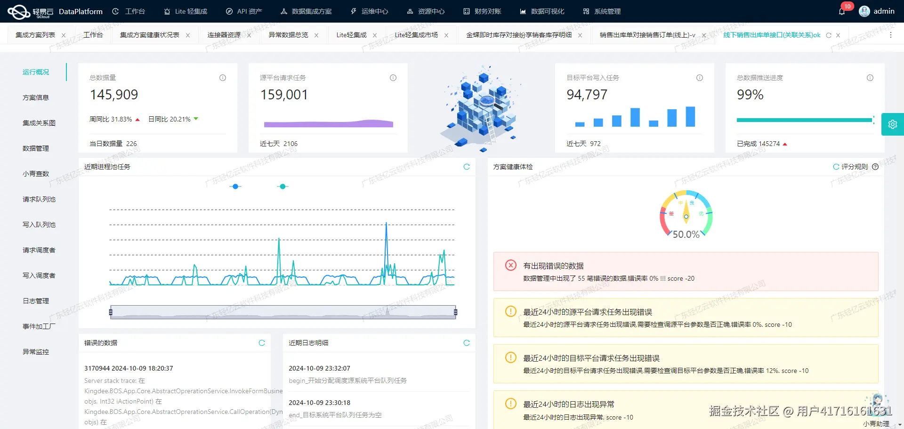Open the tab overflow menu at top right

(891, 35)
